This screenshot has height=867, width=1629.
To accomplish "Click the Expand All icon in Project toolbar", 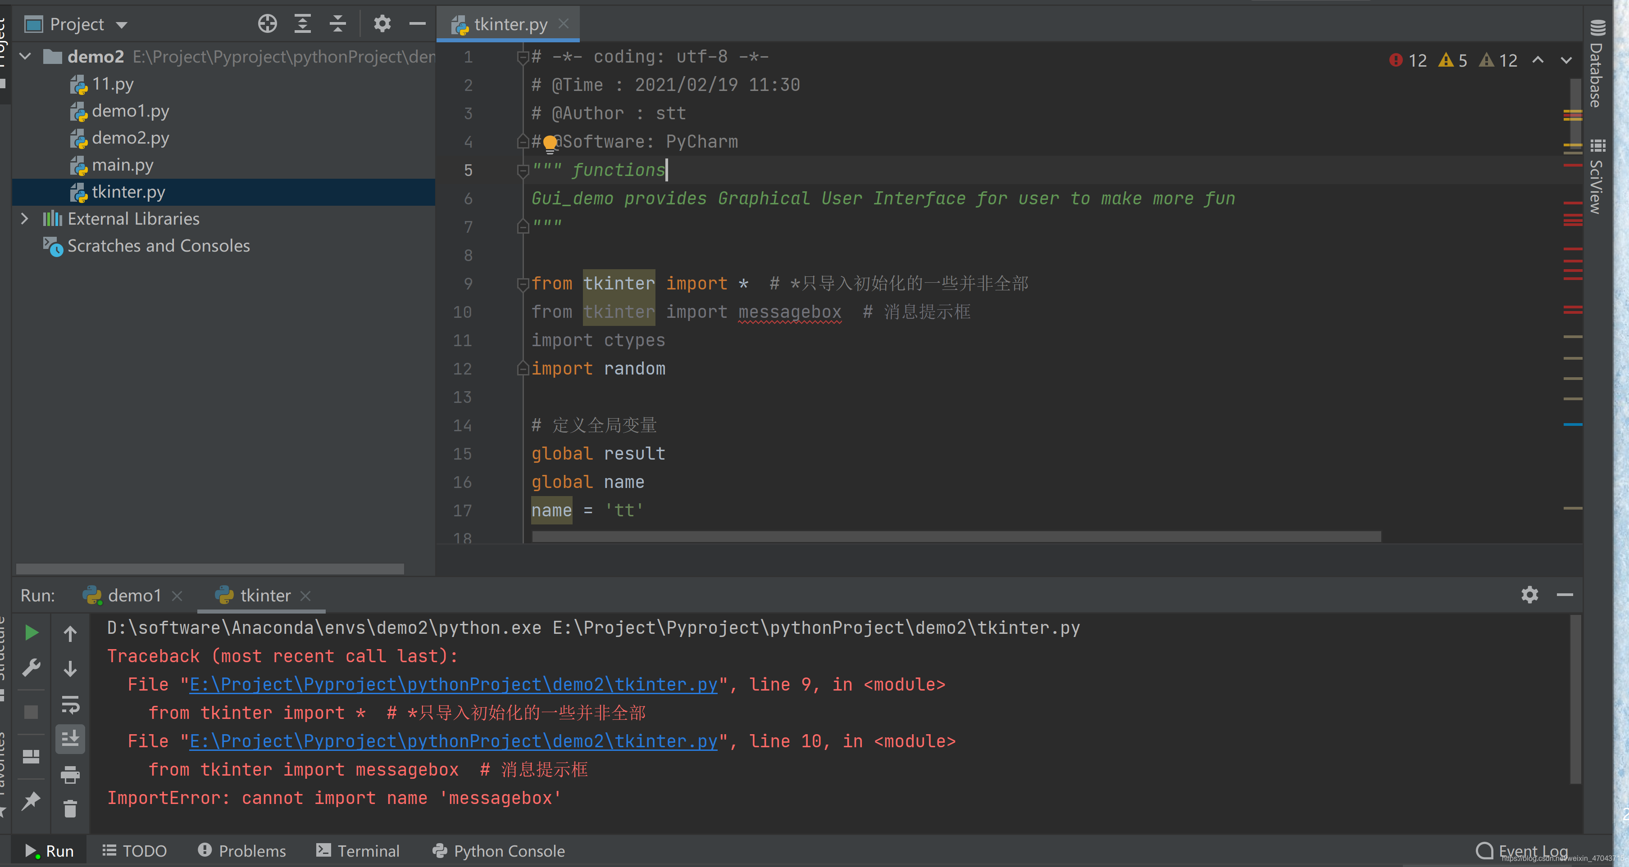I will click(302, 24).
